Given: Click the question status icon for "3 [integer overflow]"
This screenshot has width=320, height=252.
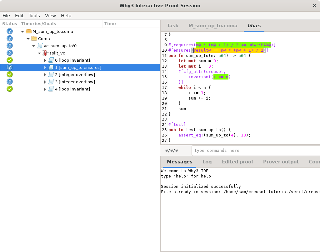Looking at the screenshot, I should pyautogui.click(x=9, y=82).
